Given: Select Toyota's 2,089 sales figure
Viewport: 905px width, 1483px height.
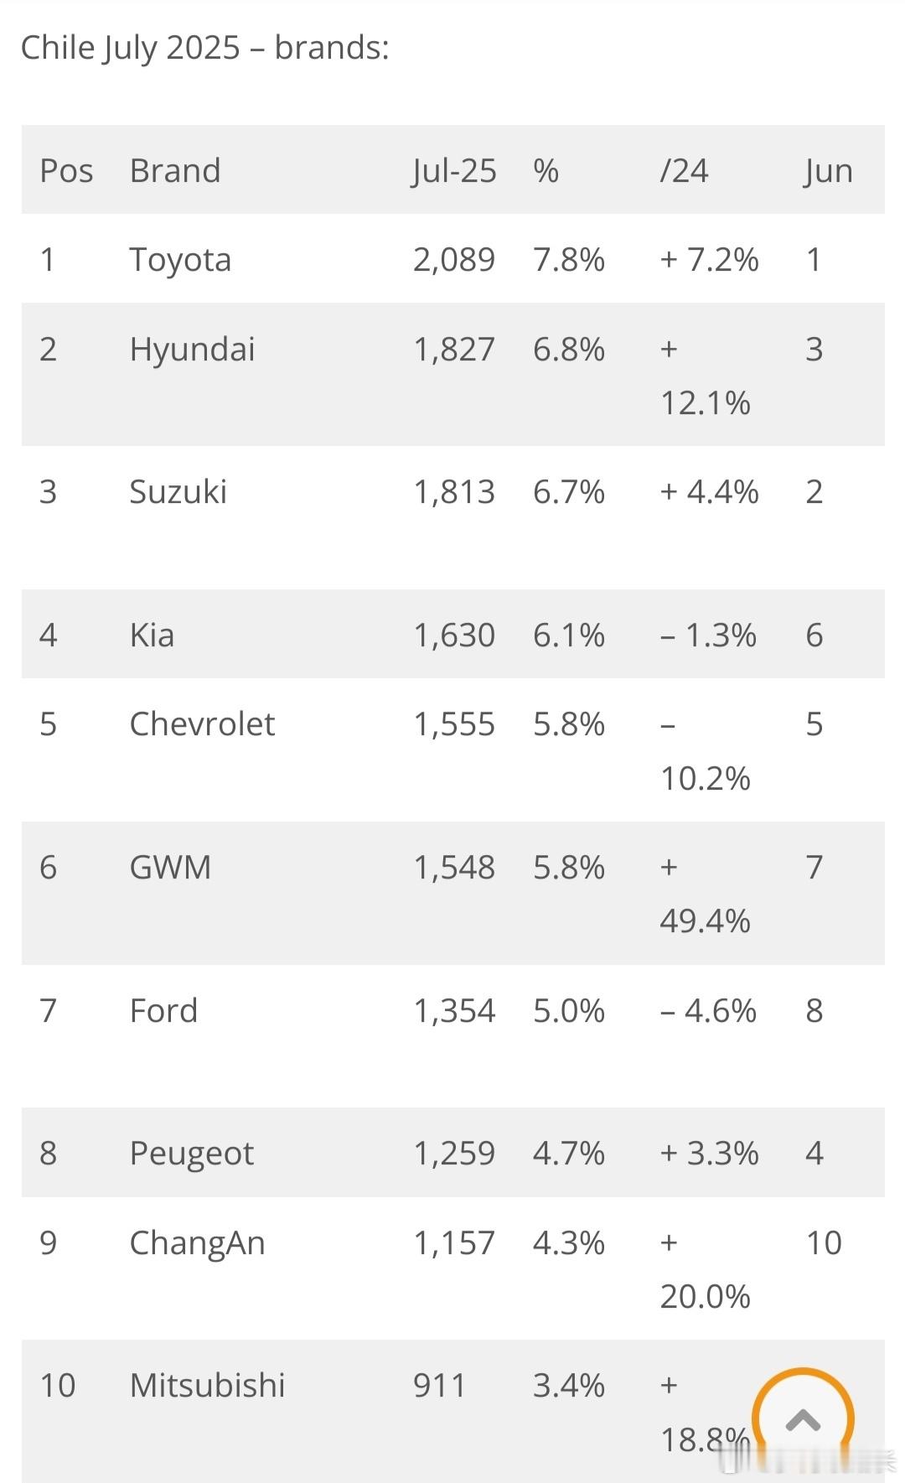Looking at the screenshot, I should pyautogui.click(x=454, y=260).
